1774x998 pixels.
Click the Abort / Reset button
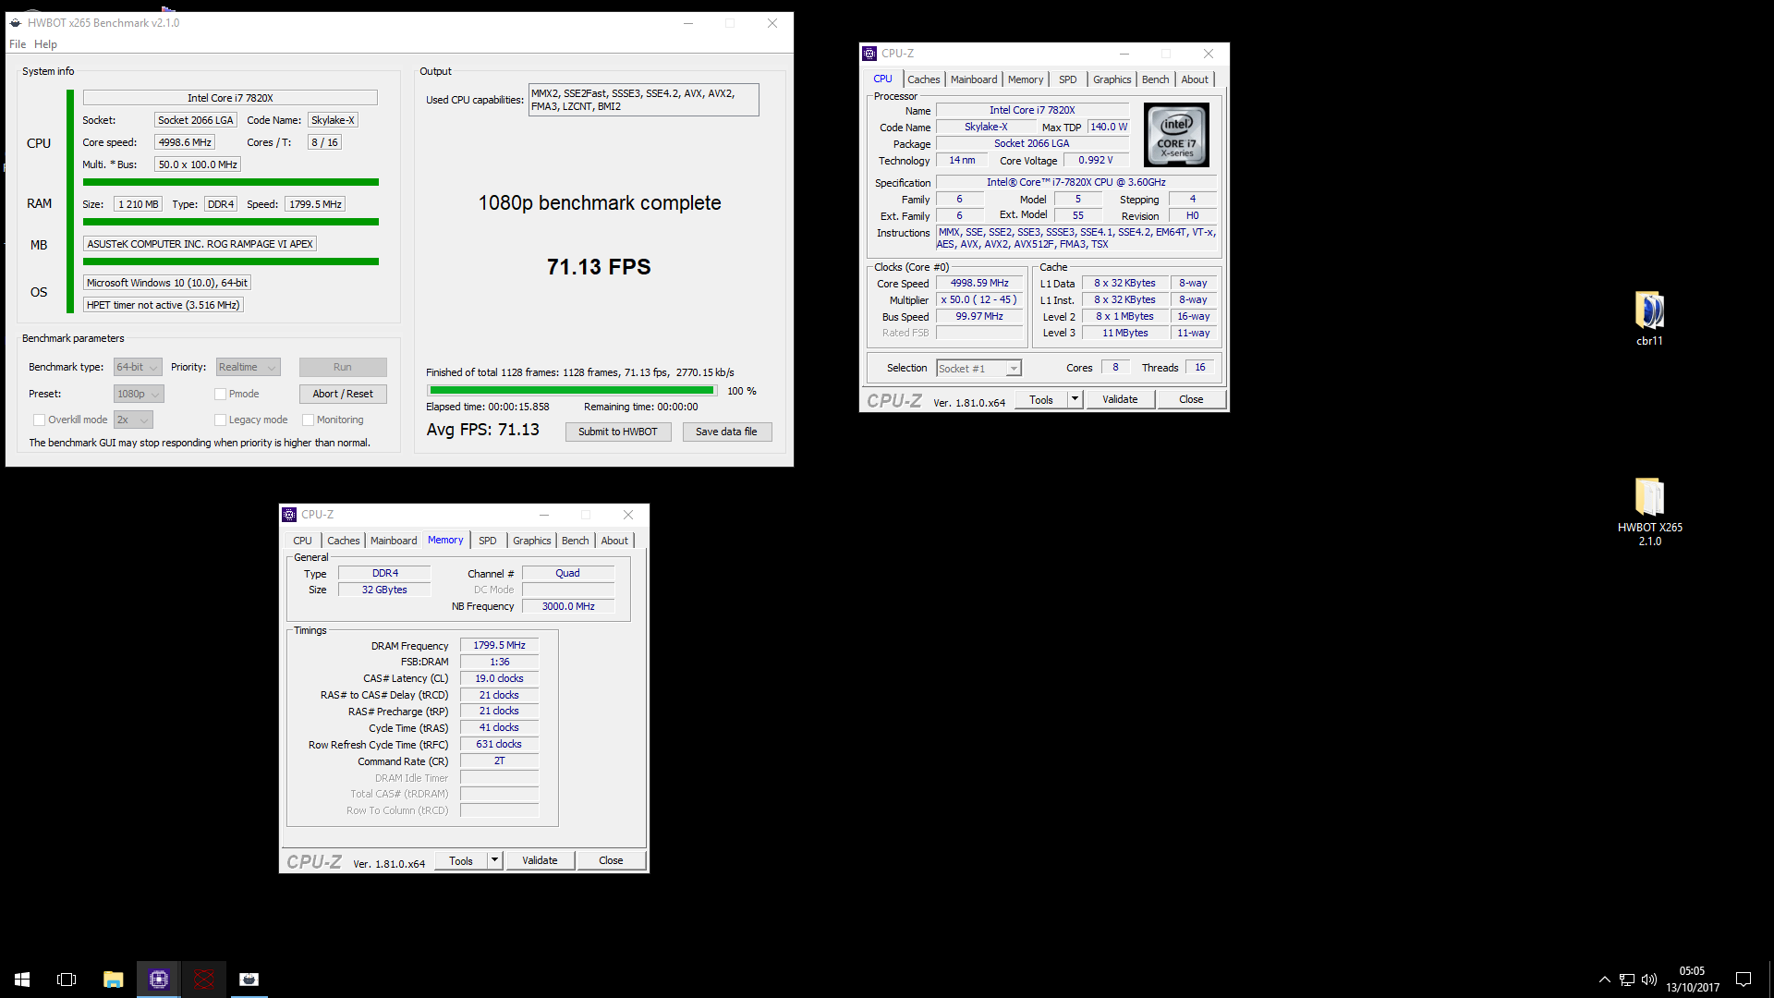[343, 394]
